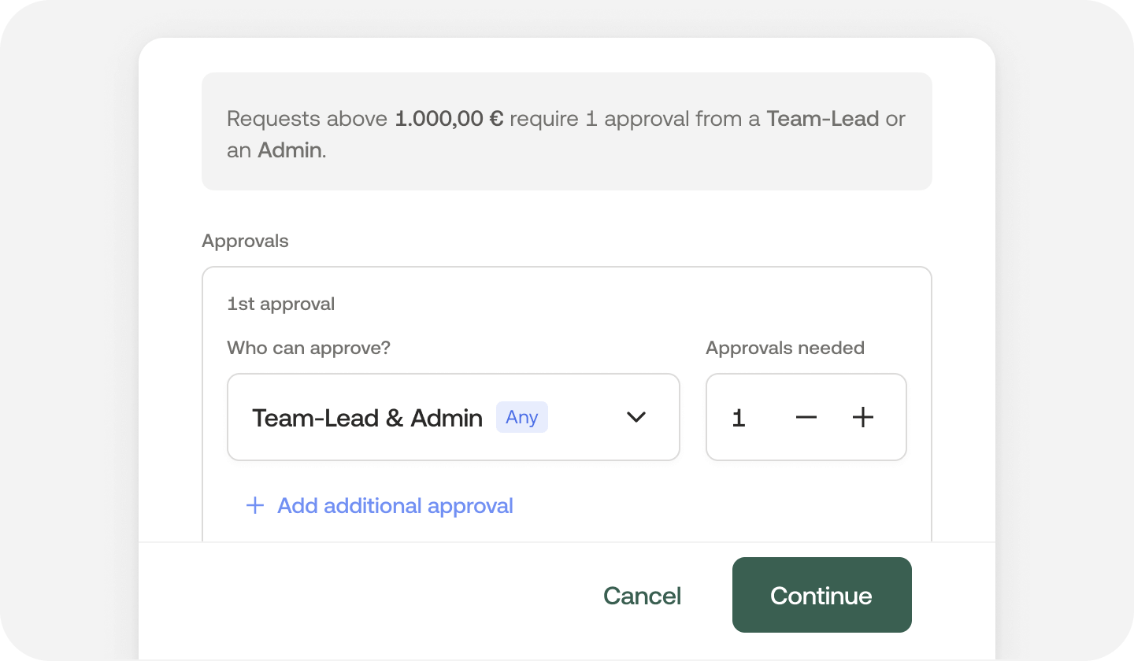Click the 1st approval section header

click(x=280, y=303)
